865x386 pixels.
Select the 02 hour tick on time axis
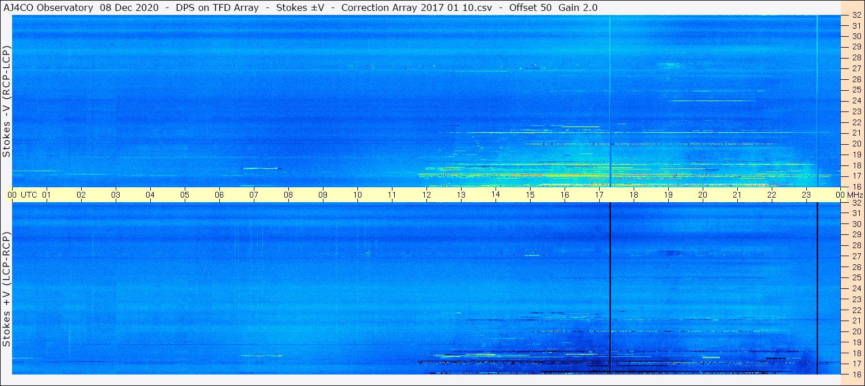[81, 195]
